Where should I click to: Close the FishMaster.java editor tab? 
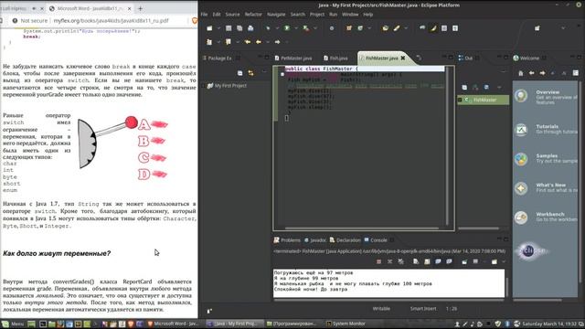(x=403, y=58)
